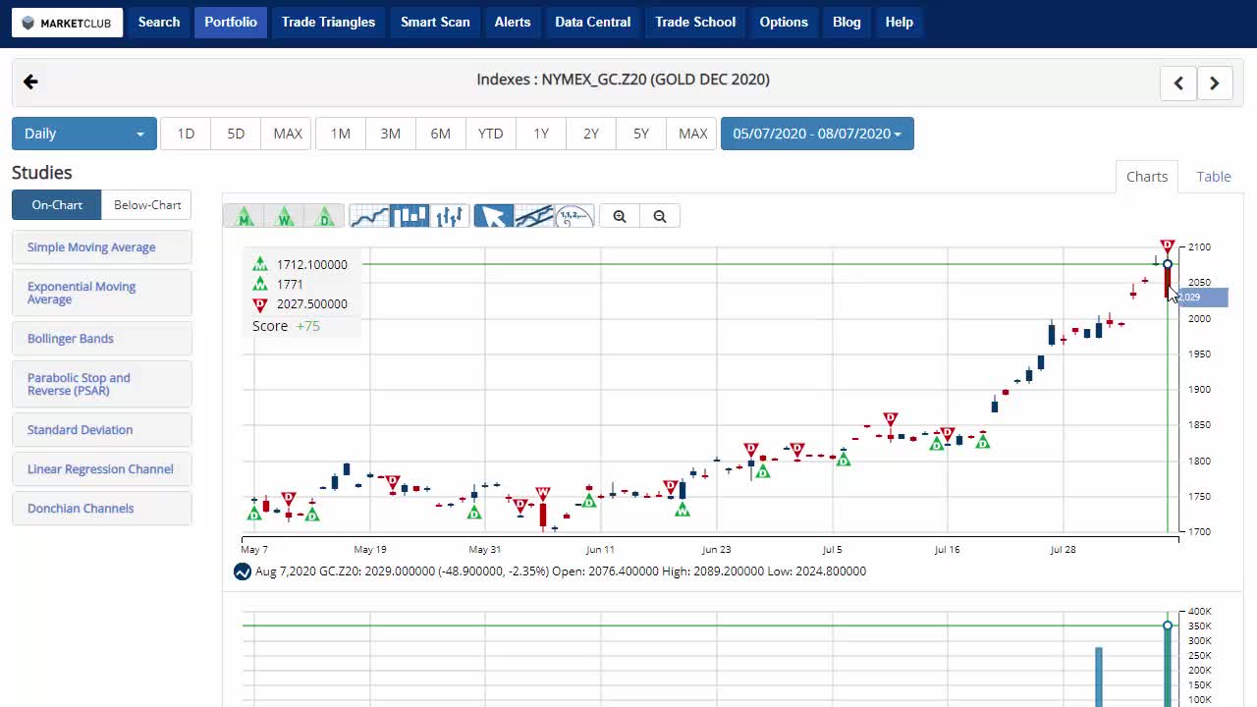Zoom out on the chart

tap(660, 216)
